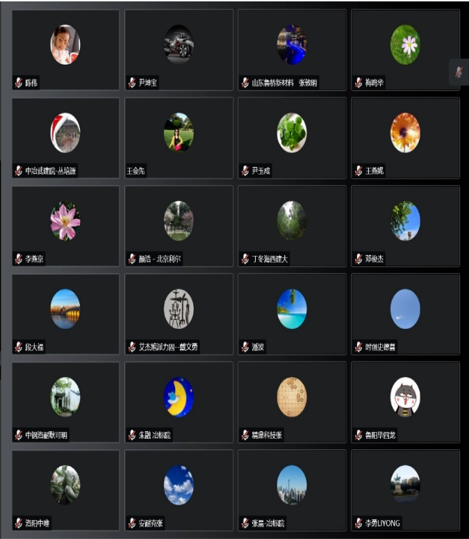The width and height of the screenshot is (469, 539).
Task: Click the mic icon next to 洛阳中唯
Action: [x=19, y=523]
